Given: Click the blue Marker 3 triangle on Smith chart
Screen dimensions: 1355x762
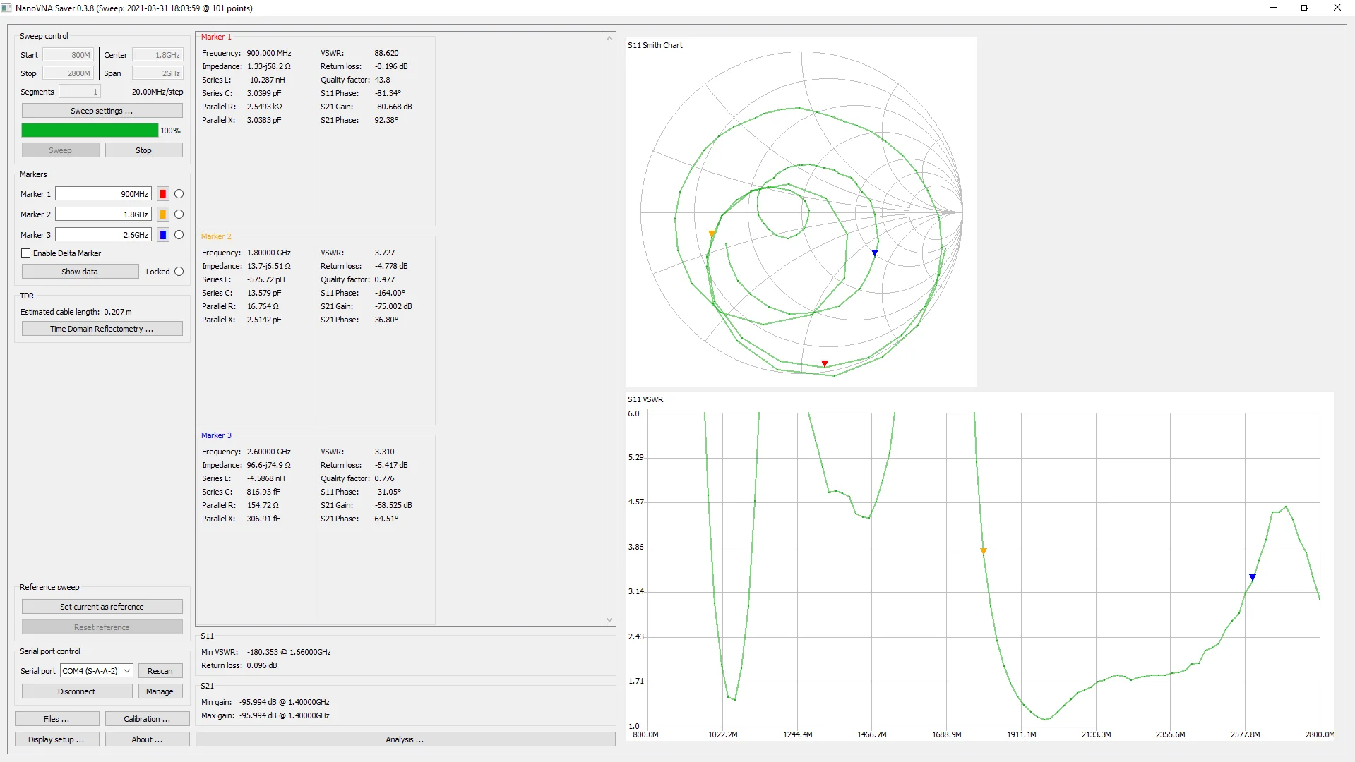Looking at the screenshot, I should [x=874, y=253].
